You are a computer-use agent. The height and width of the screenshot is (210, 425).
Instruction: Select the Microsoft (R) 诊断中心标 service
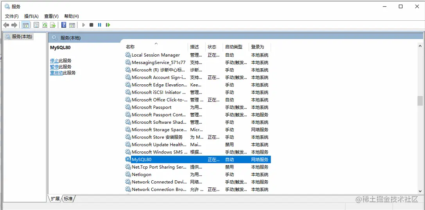coord(159,70)
